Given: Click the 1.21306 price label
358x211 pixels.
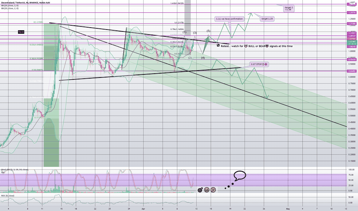Looking at the screenshot, I should tap(352, 24).
